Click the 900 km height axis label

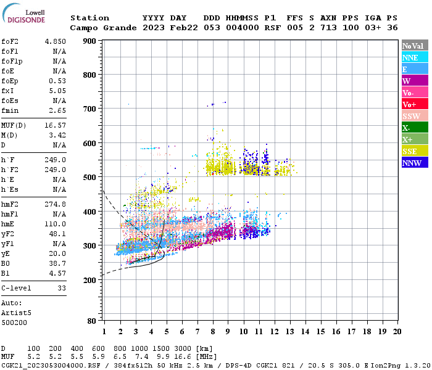point(89,41)
